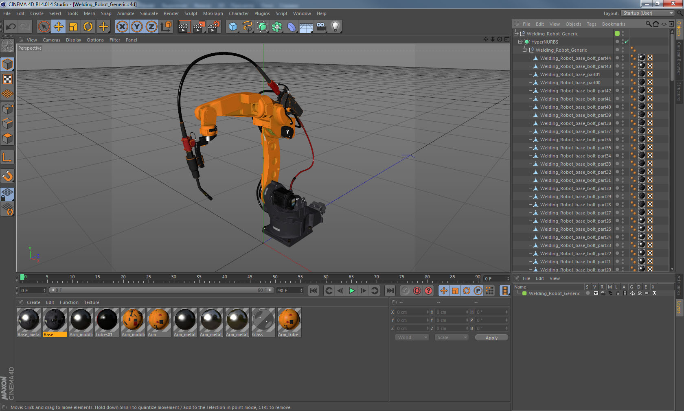
Task: Open Edit Render Settings icon
Action: tap(214, 27)
